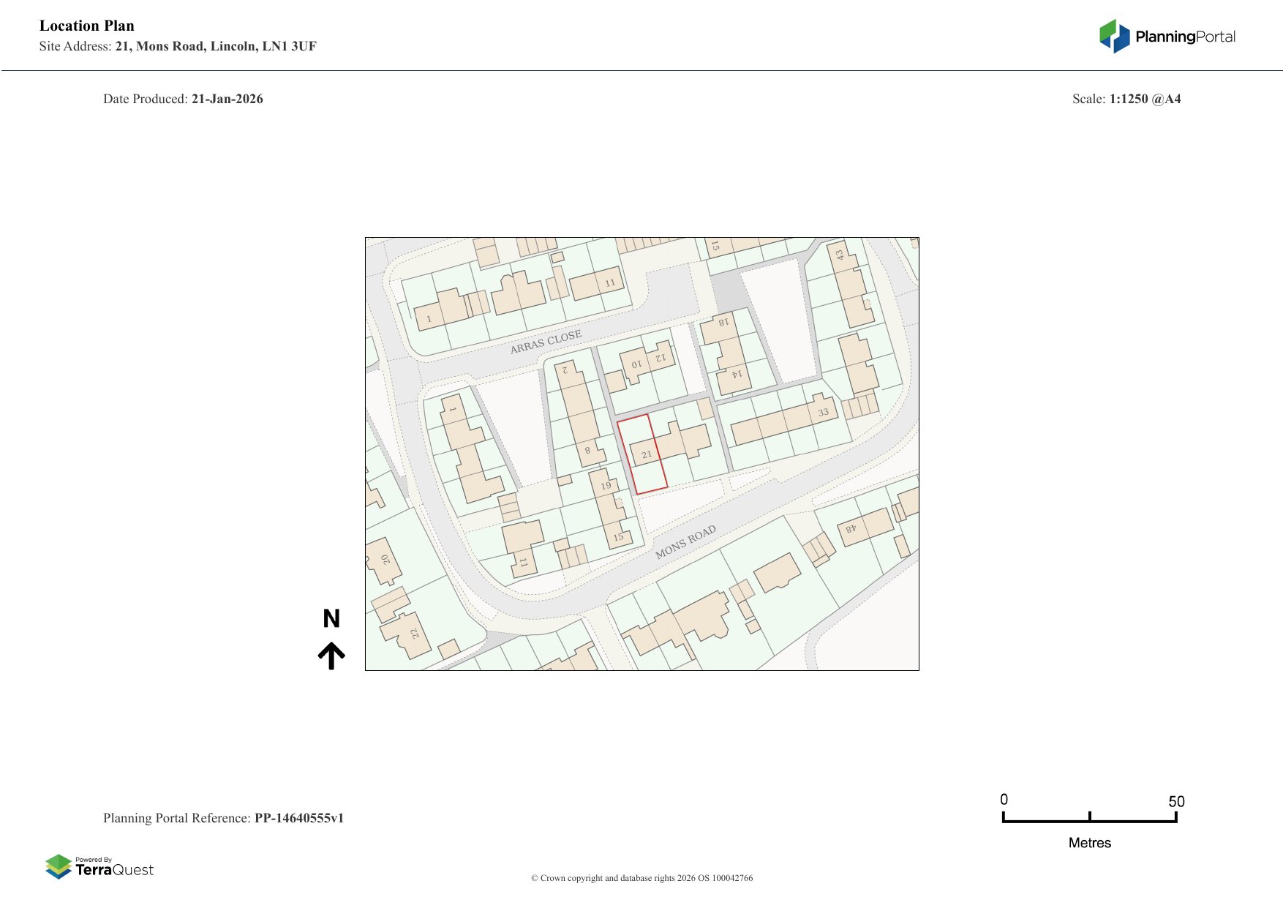Click the Planning Portal logo

1167,37
